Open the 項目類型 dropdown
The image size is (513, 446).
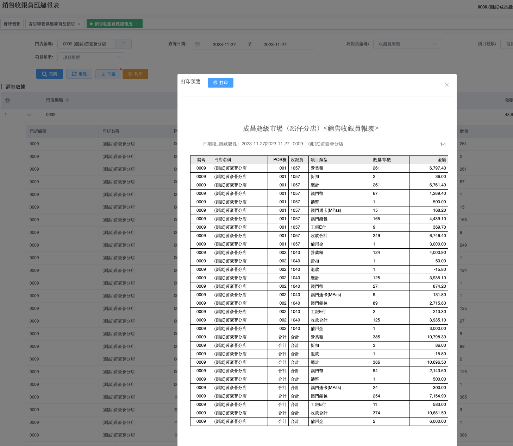click(91, 57)
